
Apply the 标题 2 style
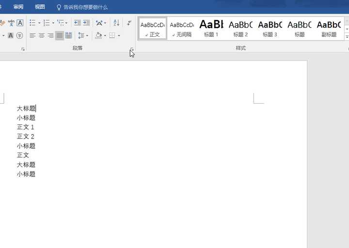tap(240, 29)
